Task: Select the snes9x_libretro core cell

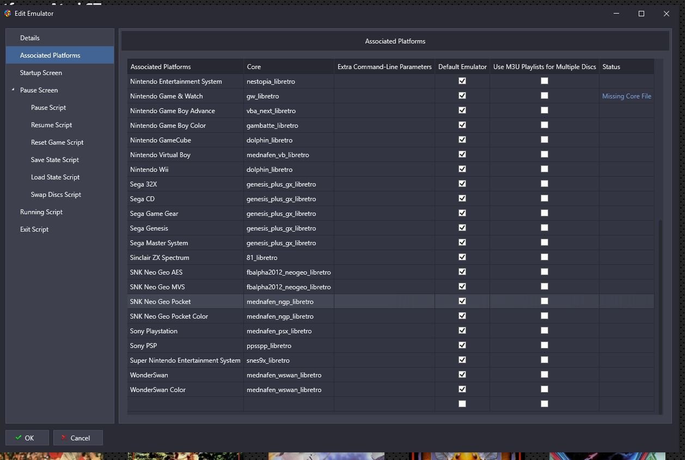Action: click(289, 360)
